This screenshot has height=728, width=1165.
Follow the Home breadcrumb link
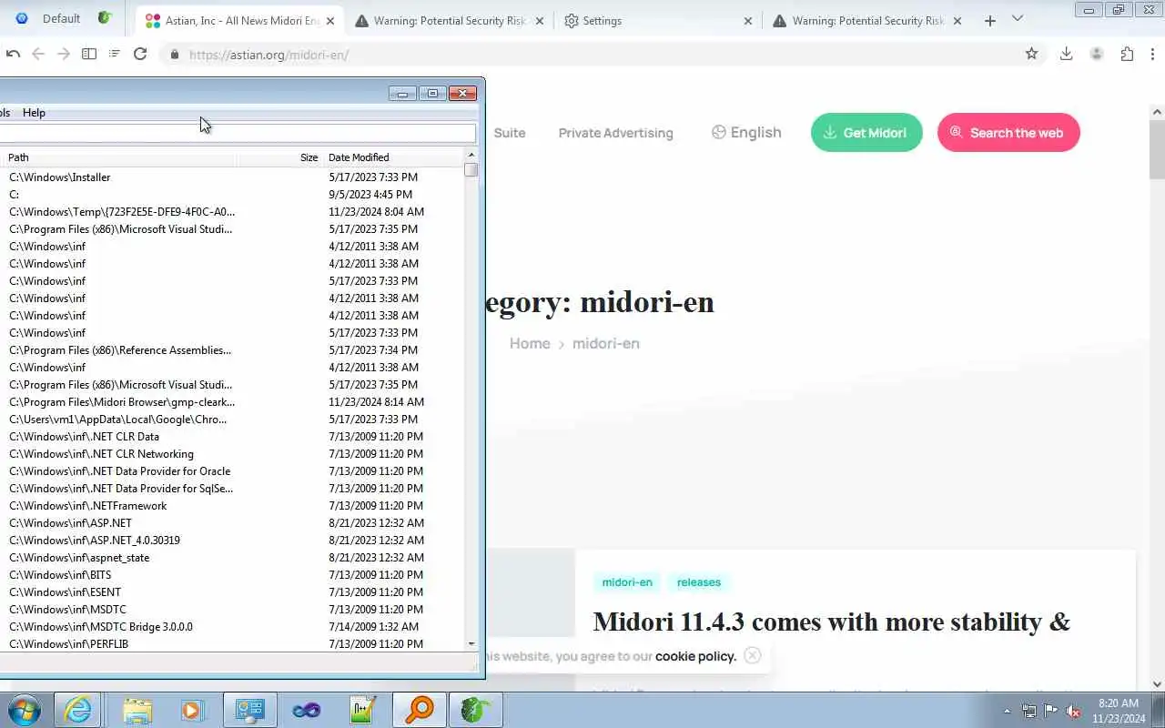point(530,343)
